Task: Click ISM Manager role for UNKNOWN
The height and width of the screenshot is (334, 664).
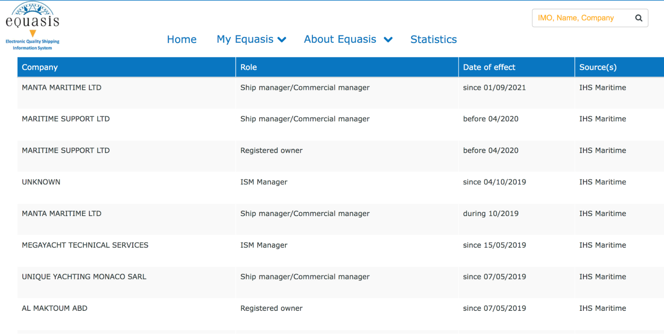Action: 264,182
